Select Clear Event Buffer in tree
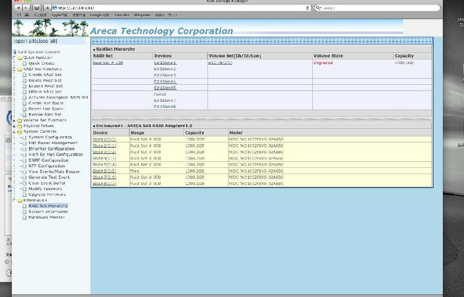 (x=47, y=183)
